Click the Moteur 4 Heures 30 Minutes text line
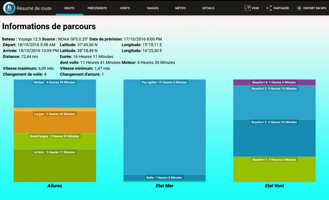329x200 pixels. point(148,62)
